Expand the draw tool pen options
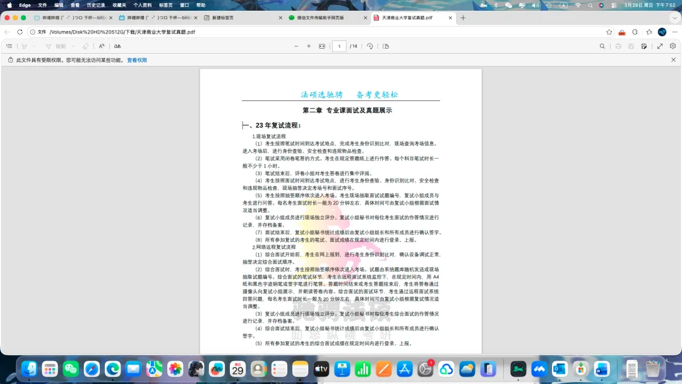The image size is (682, 384). pyautogui.click(x=72, y=45)
